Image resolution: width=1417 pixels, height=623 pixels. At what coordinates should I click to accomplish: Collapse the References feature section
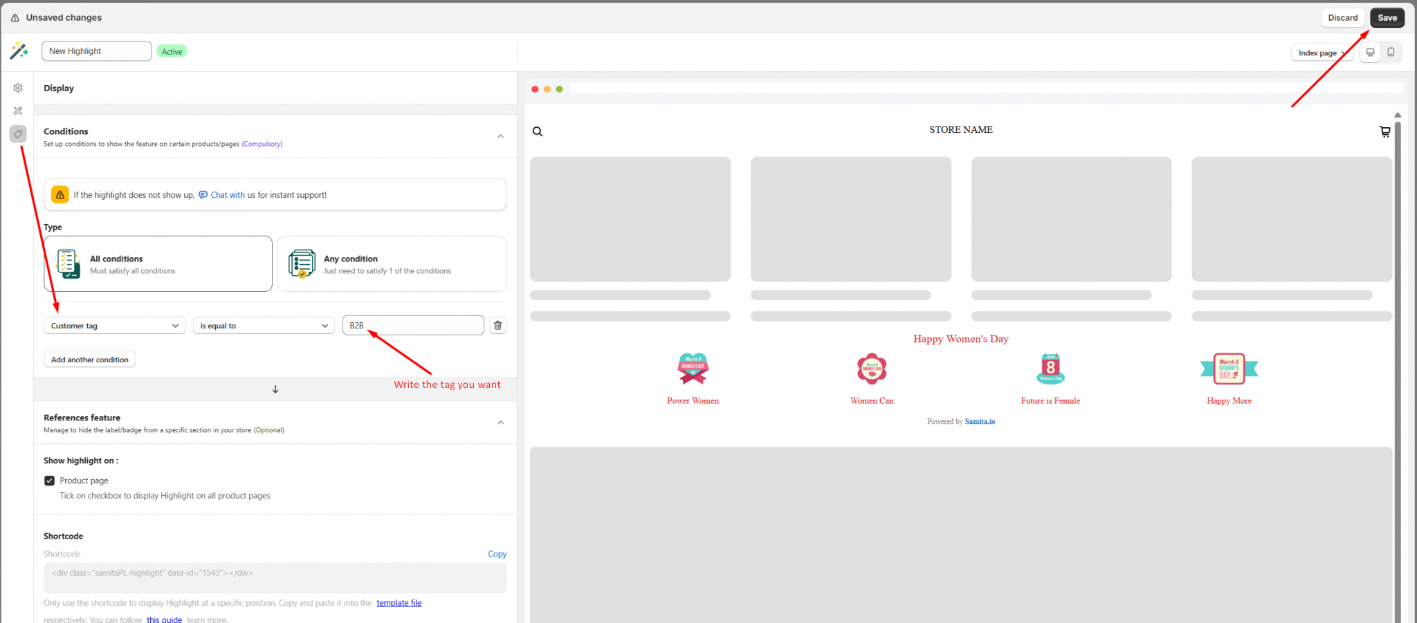(500, 422)
